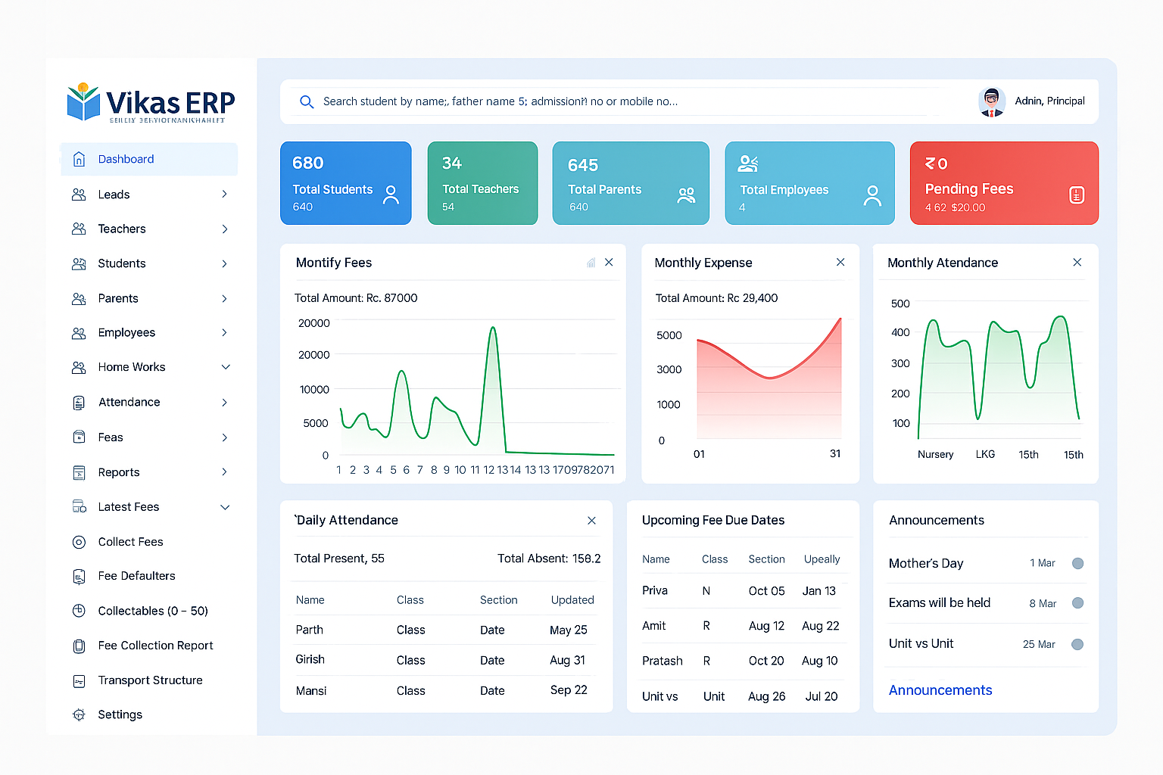This screenshot has width=1163, height=775.
Task: Click the Pending Fees card receipt icon
Action: coord(1076,195)
